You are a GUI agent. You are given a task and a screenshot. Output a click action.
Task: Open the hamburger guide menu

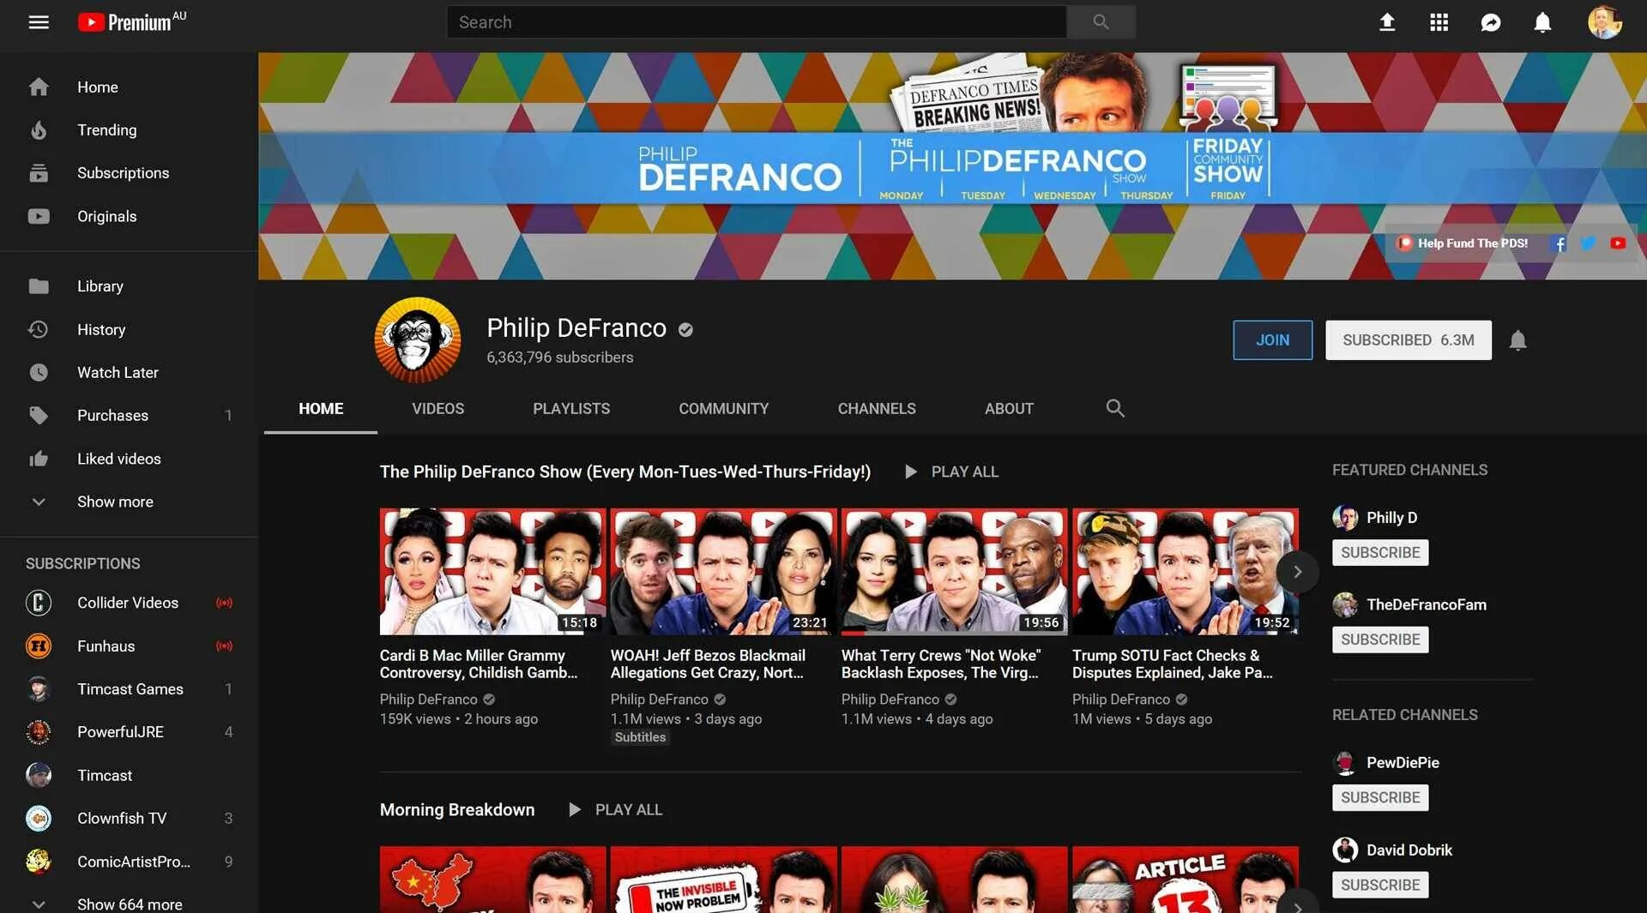click(x=39, y=22)
